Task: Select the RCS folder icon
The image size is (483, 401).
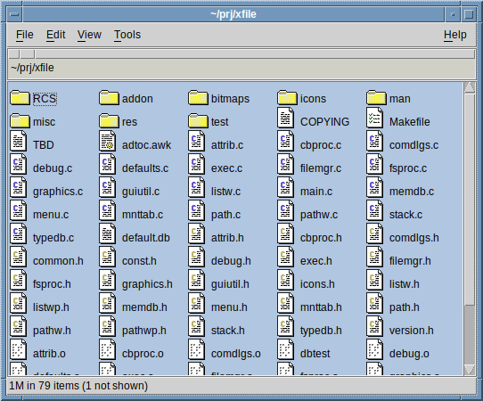Action: coord(20,98)
